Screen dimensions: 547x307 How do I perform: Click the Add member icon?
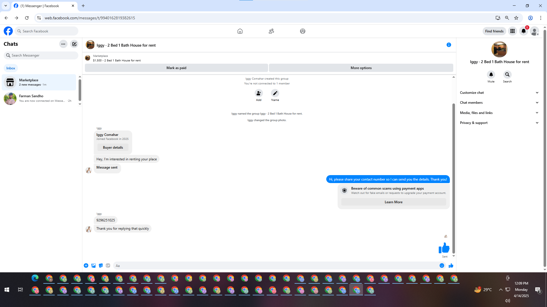click(258, 93)
